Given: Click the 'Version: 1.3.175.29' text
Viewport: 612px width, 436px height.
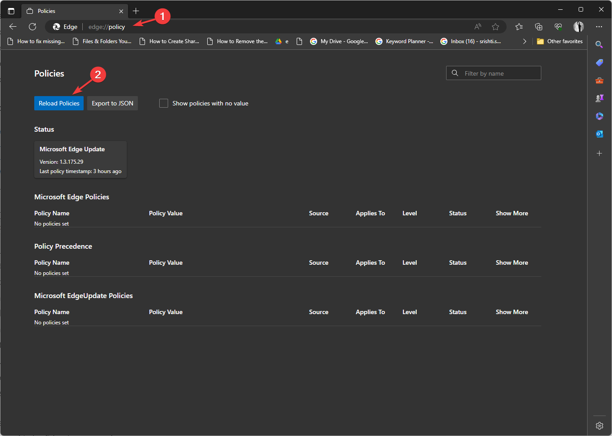Looking at the screenshot, I should (x=61, y=162).
